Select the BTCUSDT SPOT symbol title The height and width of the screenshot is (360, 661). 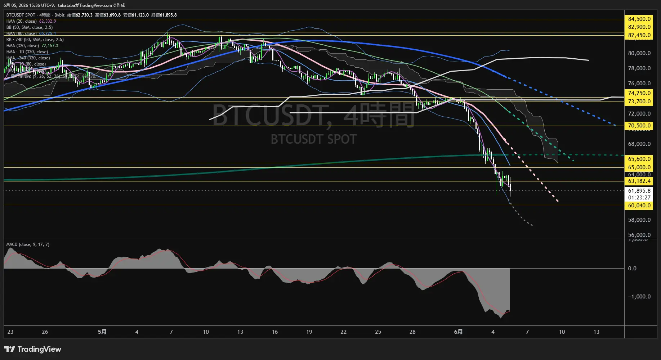coord(21,15)
